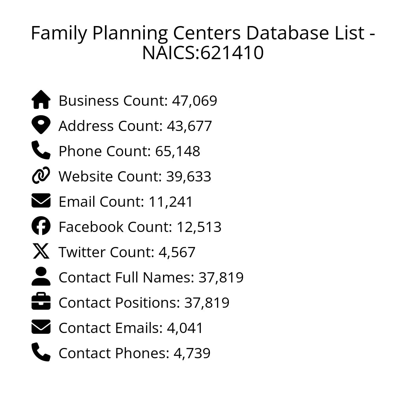Click the Twitter Count: 4,567 text
This screenshot has width=404, height=404.
coord(127,252)
